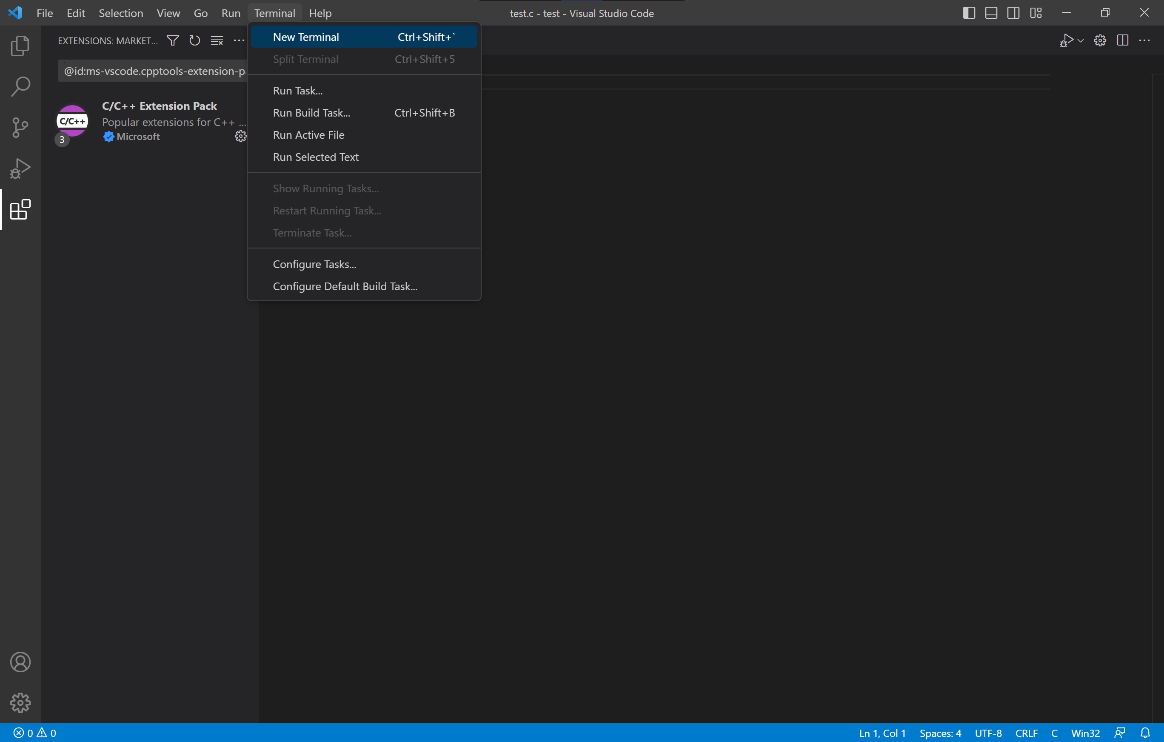Screen dimensions: 1164x742
Task: Change indentation via Spaces: 4
Action: point(940,733)
